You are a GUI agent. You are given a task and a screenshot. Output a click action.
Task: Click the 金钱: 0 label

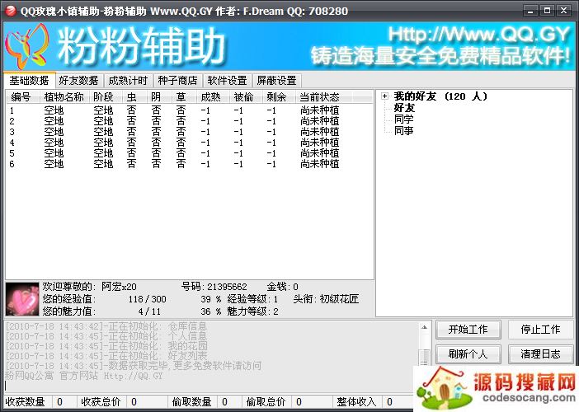tap(282, 287)
